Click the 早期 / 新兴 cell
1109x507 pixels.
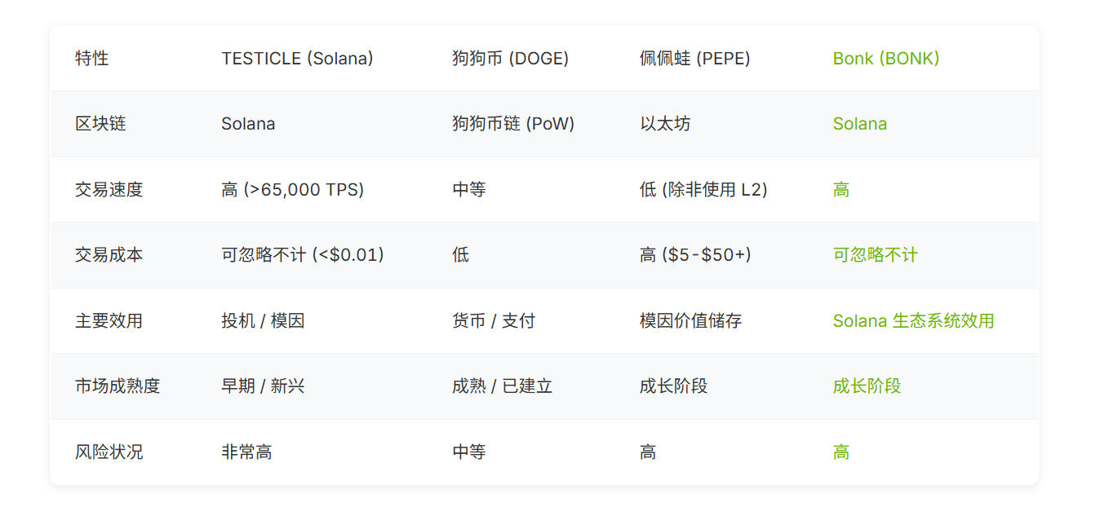click(263, 386)
